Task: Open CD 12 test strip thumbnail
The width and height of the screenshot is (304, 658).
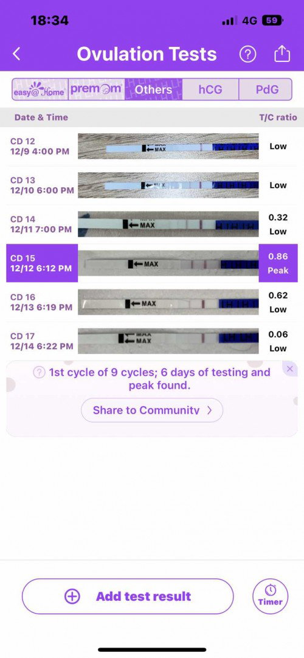Action: (x=168, y=147)
